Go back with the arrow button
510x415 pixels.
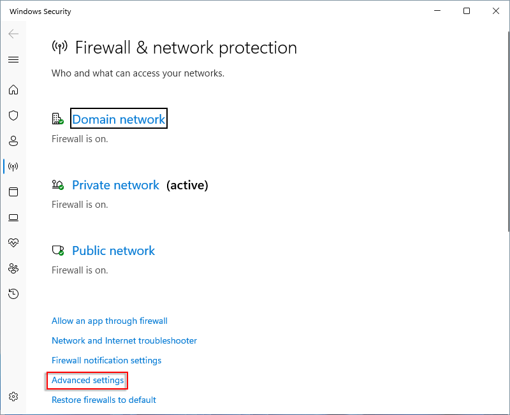pyautogui.click(x=13, y=34)
